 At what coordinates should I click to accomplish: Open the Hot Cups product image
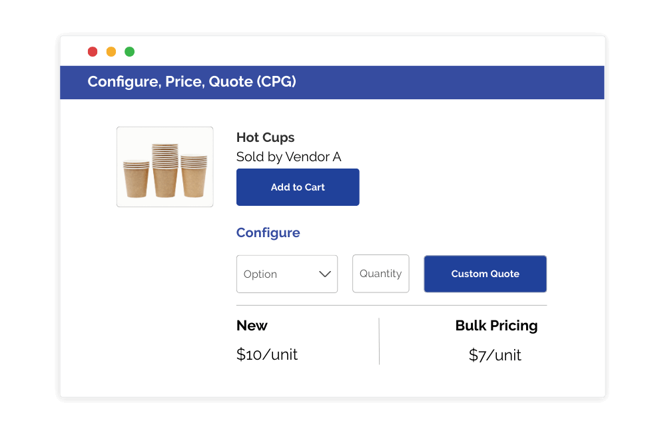coord(165,167)
